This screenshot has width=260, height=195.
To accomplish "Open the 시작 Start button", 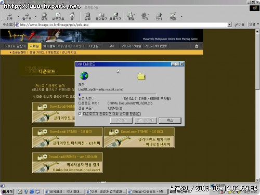I will (7, 191).
